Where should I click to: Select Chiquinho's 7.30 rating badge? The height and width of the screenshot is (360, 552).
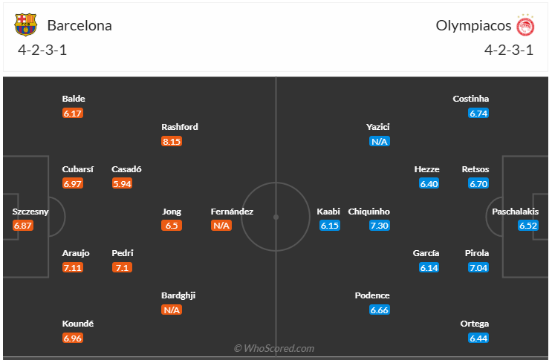[x=380, y=226]
